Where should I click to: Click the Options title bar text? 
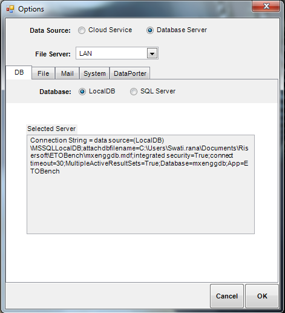(x=31, y=9)
